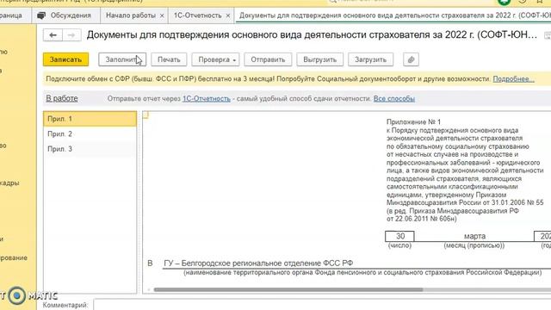This screenshot has height=310, width=551.
Task: Open the 1С-Отчетность hyperlink
Action: 207,99
